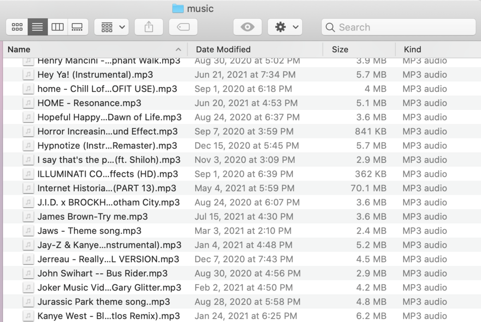Click the Horror Increasin file icon
The width and height of the screenshot is (481, 322).
coord(28,131)
